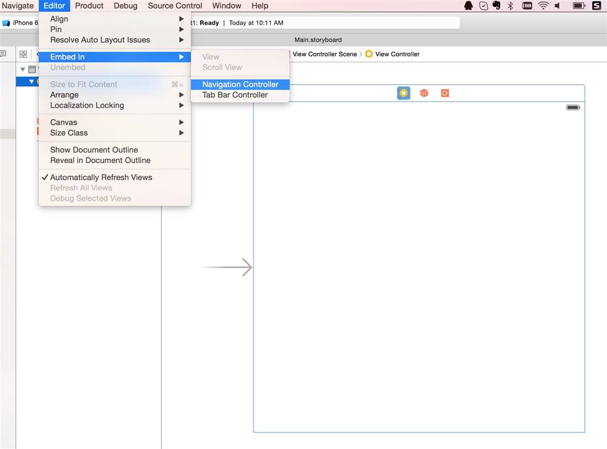Click the yellow View Controller icon in scene dock
The height and width of the screenshot is (449, 607).
click(404, 93)
